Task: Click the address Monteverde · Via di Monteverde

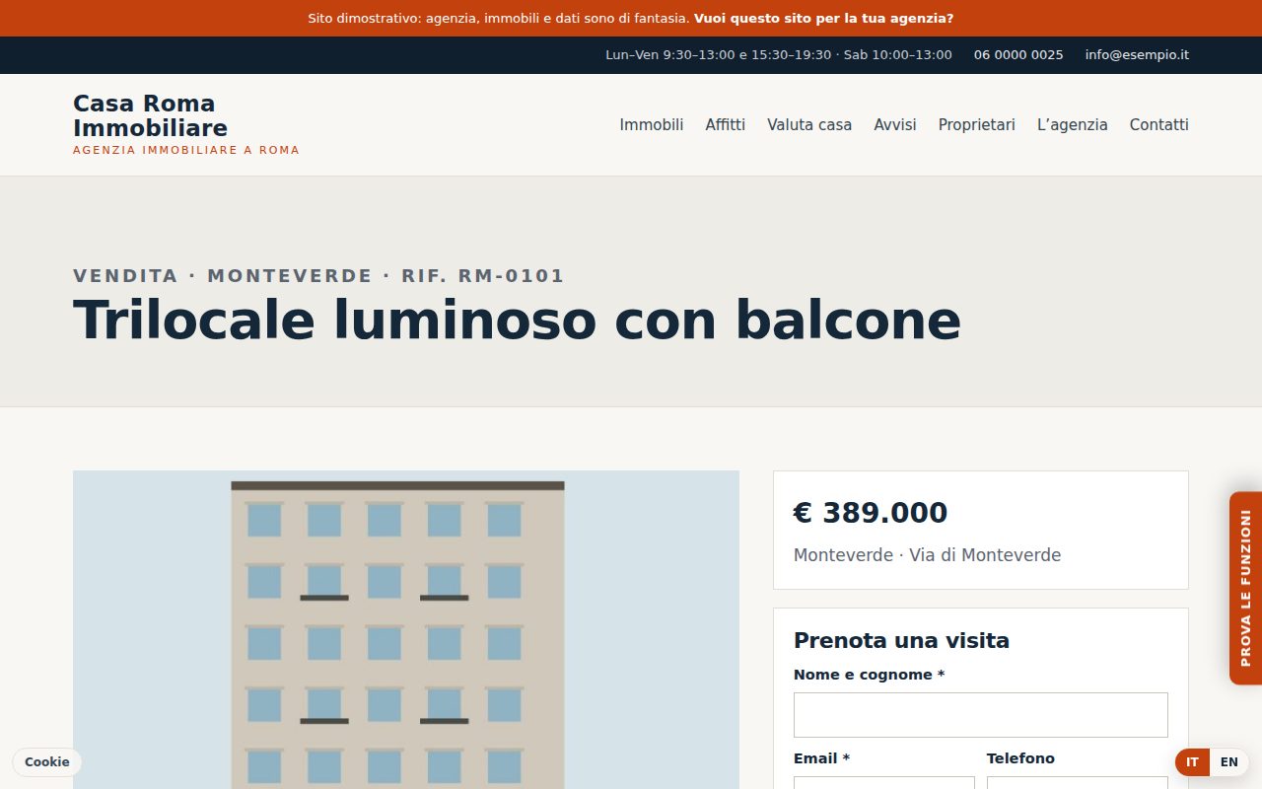Action: [928, 555]
